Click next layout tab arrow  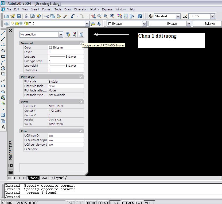pyautogui.click(x=20, y=178)
